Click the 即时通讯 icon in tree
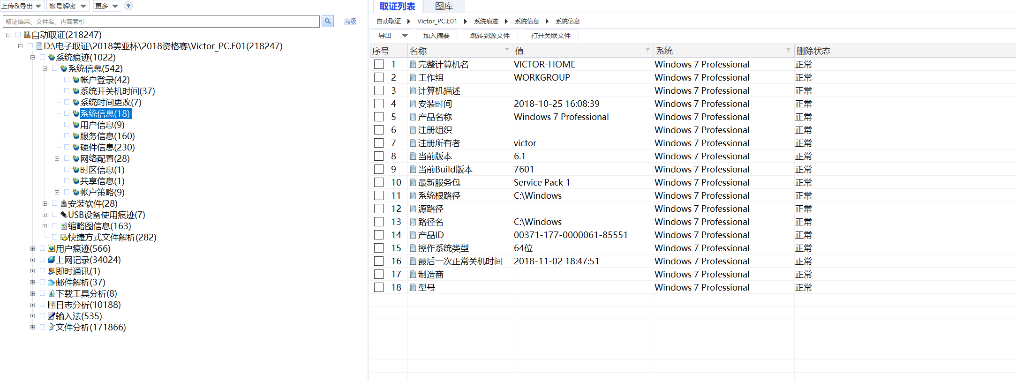1016x381 pixels. point(51,271)
